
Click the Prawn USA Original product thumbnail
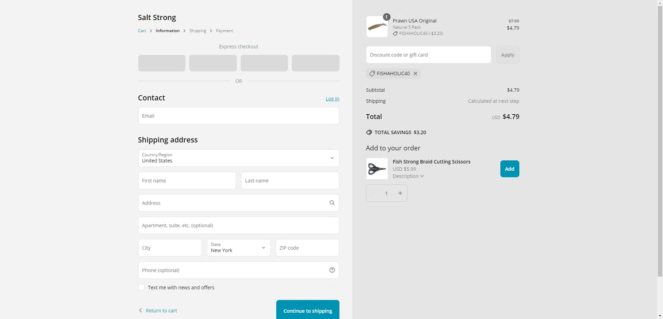pyautogui.click(x=377, y=26)
